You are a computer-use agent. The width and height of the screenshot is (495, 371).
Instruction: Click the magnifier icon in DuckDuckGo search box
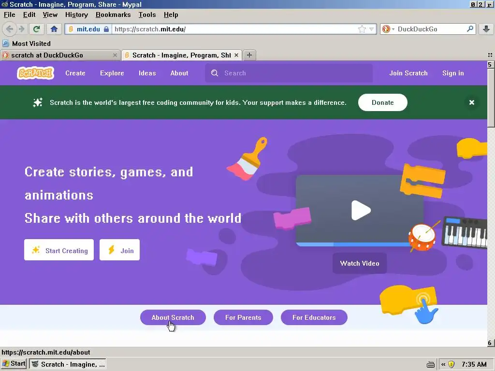coord(470,29)
